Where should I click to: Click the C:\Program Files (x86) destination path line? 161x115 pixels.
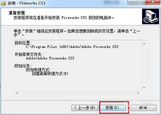pos(72,47)
